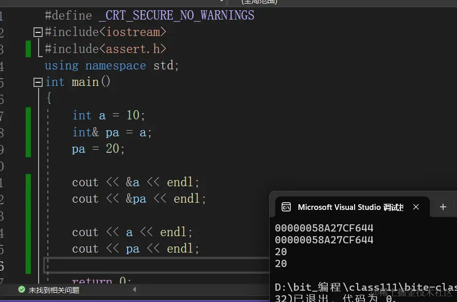
Task: Click the 'cout << &pa << endl;' line
Action: point(139,199)
